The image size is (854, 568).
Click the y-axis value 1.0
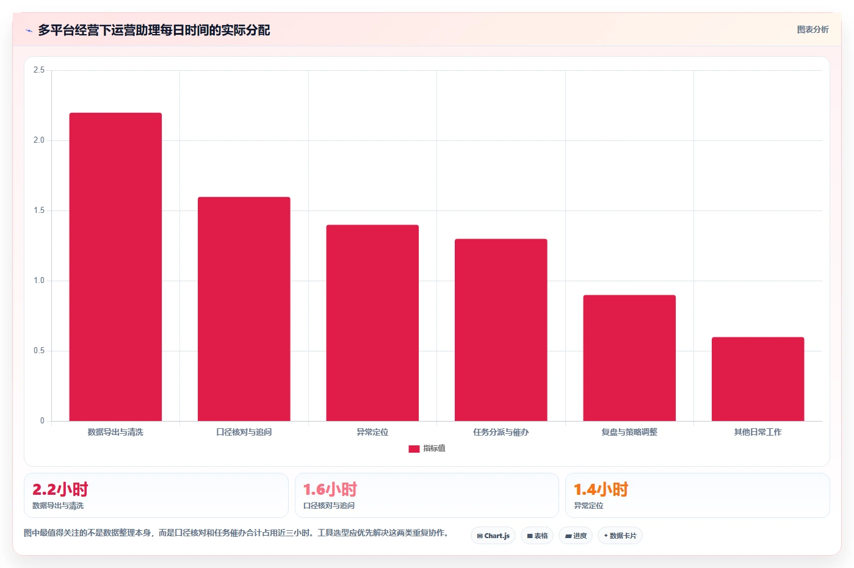pyautogui.click(x=39, y=281)
